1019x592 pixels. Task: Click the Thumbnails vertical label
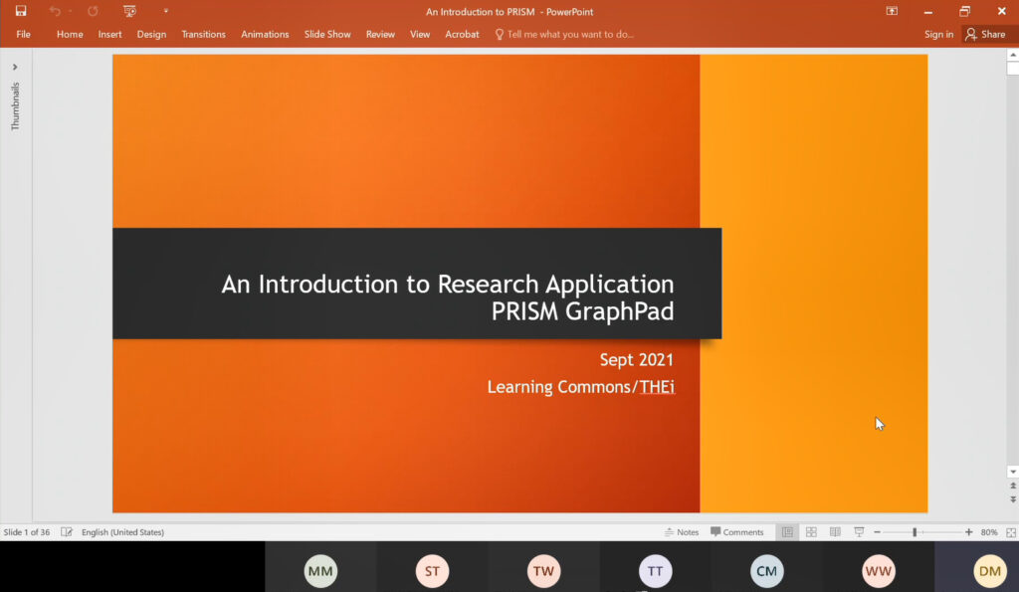pos(15,106)
